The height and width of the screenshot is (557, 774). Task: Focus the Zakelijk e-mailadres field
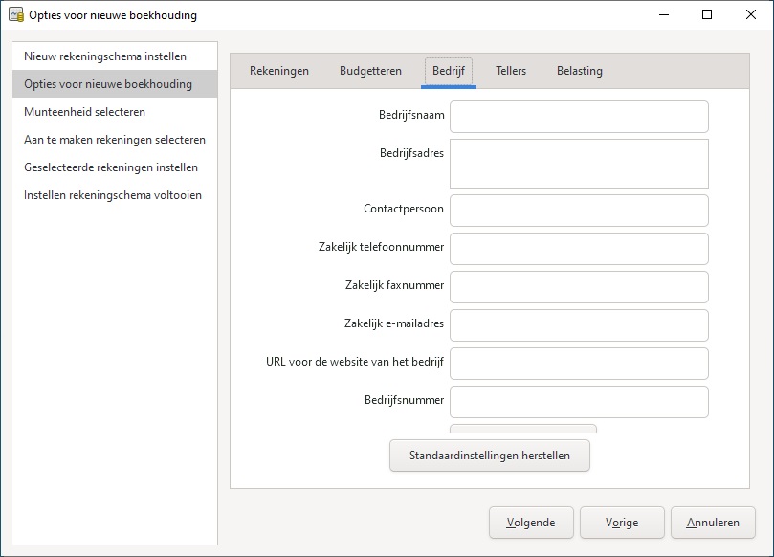click(x=579, y=325)
